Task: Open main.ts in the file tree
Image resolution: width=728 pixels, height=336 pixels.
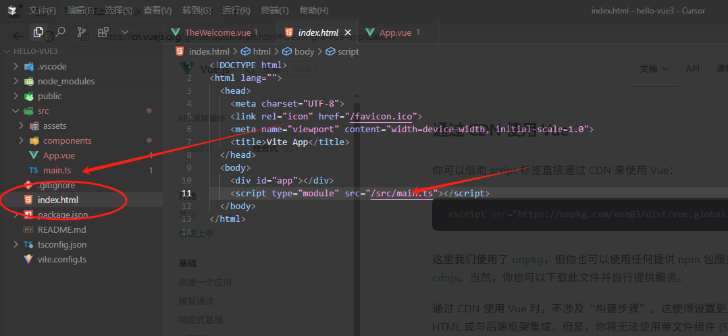Action: [57, 170]
